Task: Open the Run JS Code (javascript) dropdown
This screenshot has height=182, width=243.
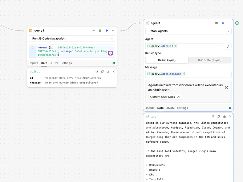Action: (x=72, y=39)
